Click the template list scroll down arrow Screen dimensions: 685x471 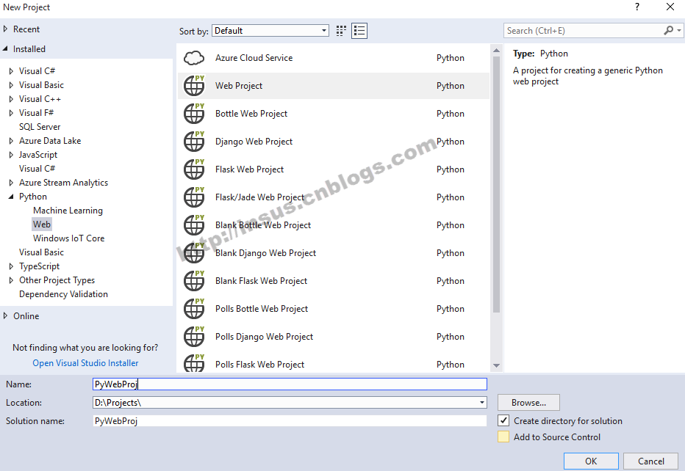click(x=496, y=365)
